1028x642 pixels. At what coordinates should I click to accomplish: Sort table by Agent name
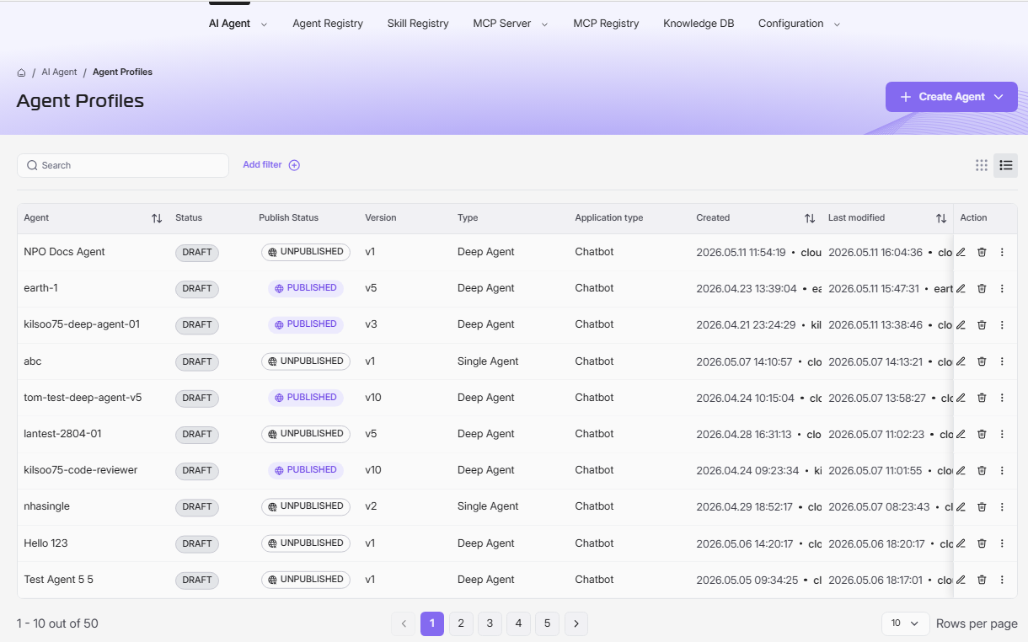pos(157,218)
